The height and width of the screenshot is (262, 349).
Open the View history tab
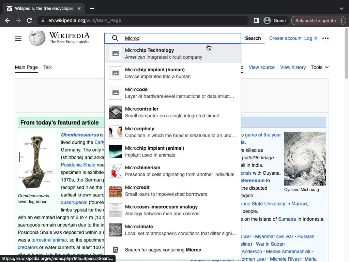pyautogui.click(x=293, y=67)
